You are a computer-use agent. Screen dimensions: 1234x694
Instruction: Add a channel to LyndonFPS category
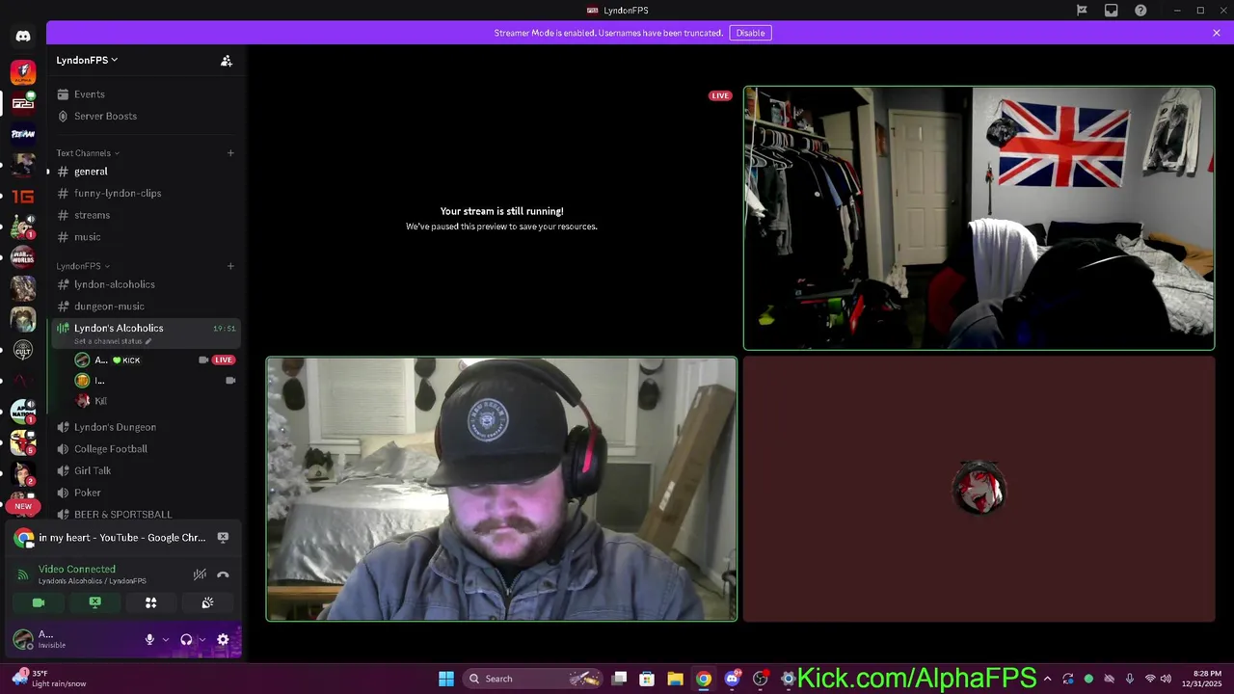(230, 266)
